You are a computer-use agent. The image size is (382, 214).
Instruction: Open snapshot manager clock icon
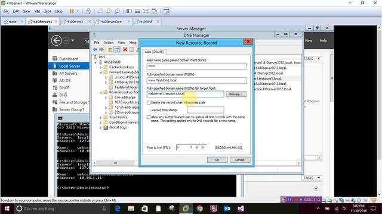tap(117, 11)
